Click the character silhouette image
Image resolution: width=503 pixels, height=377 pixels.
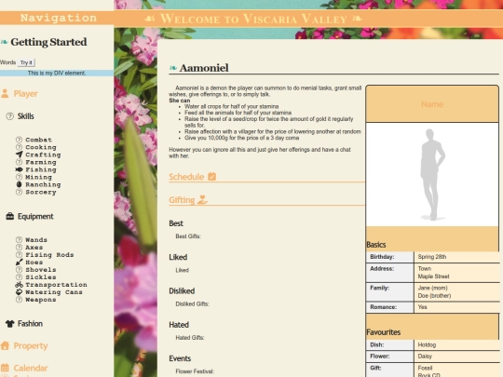(x=432, y=174)
